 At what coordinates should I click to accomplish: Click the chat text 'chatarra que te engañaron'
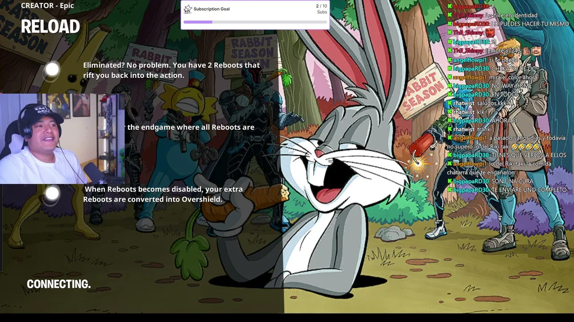point(481,173)
